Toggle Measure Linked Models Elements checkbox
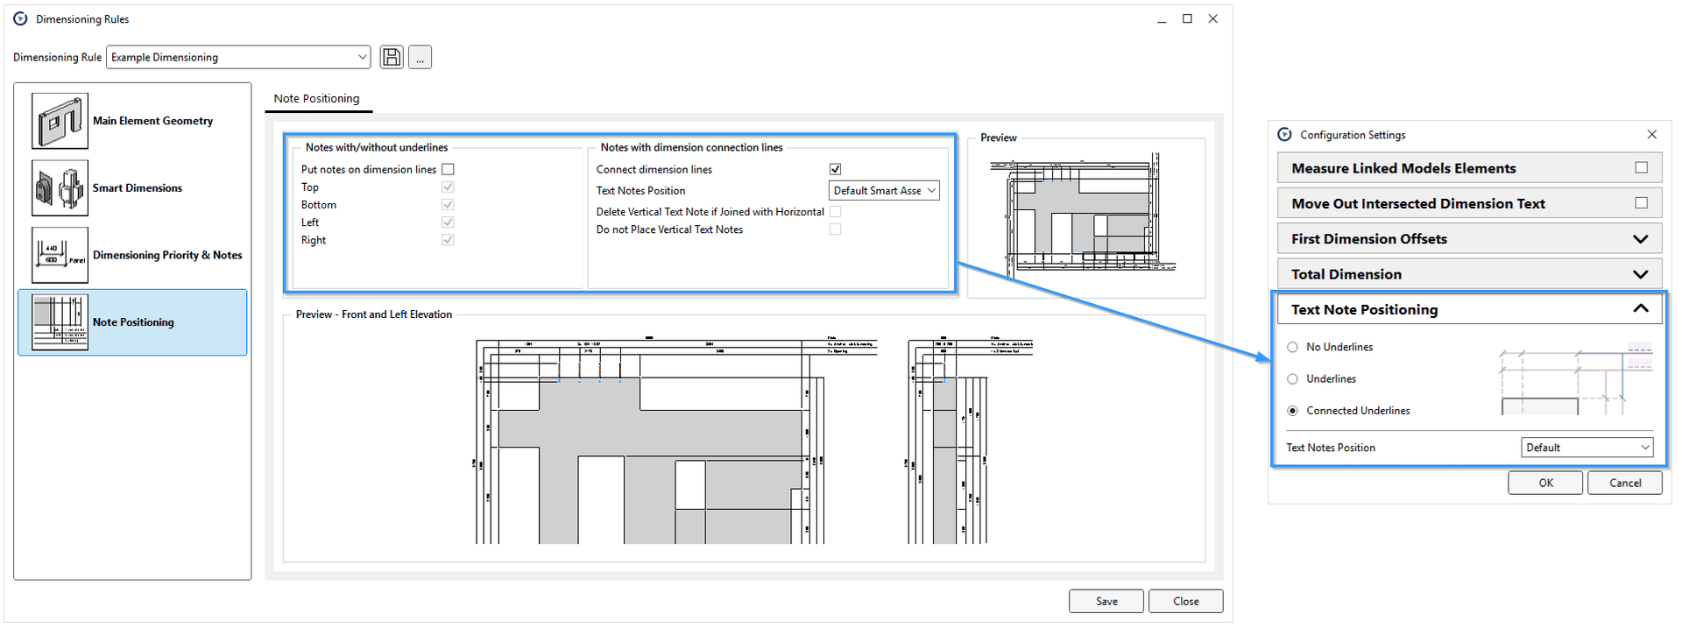1682x628 pixels. tap(1641, 168)
